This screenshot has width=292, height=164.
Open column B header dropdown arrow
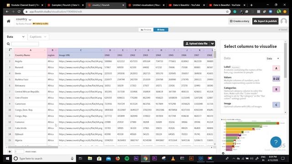coord(56,50)
